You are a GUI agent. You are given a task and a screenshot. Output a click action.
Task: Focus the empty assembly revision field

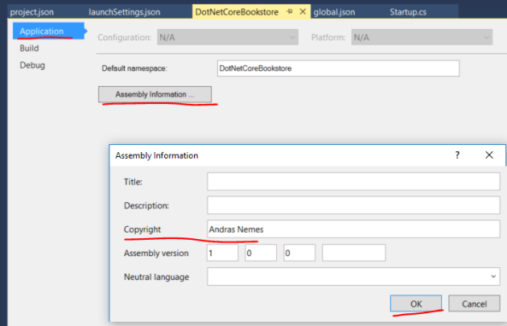pos(354,253)
